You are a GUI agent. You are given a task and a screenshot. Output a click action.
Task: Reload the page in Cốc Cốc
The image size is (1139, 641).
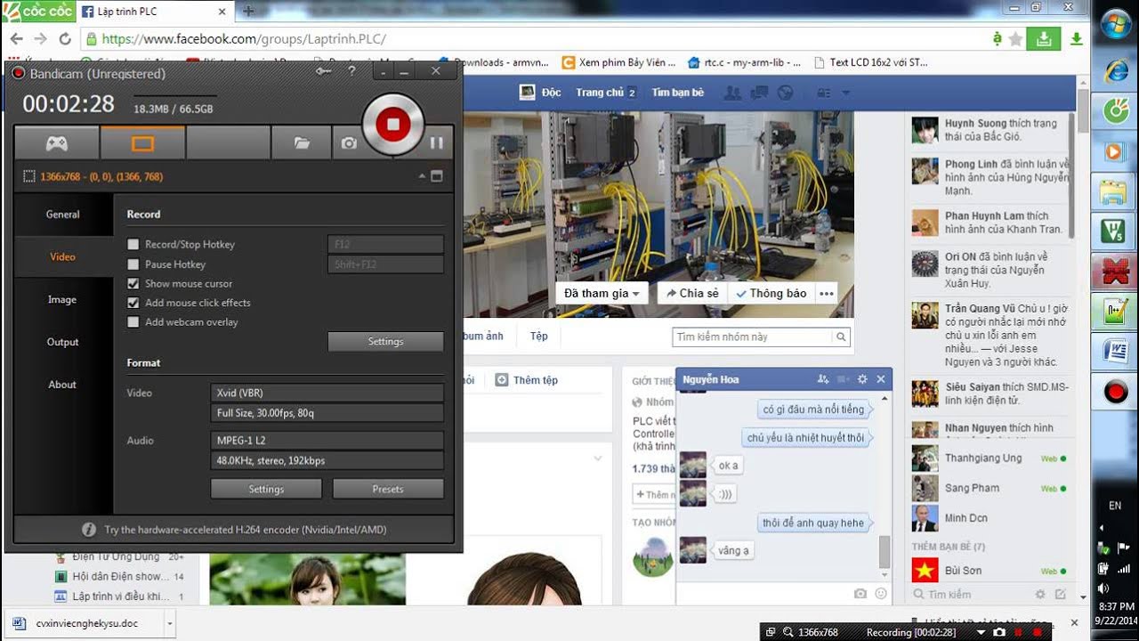pos(64,39)
